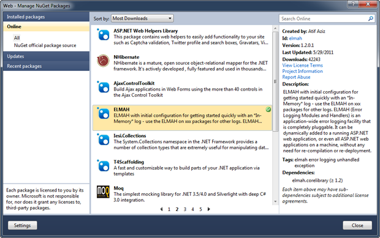Open the Installed packages section
The height and width of the screenshot is (238, 380).
pyautogui.click(x=47, y=17)
